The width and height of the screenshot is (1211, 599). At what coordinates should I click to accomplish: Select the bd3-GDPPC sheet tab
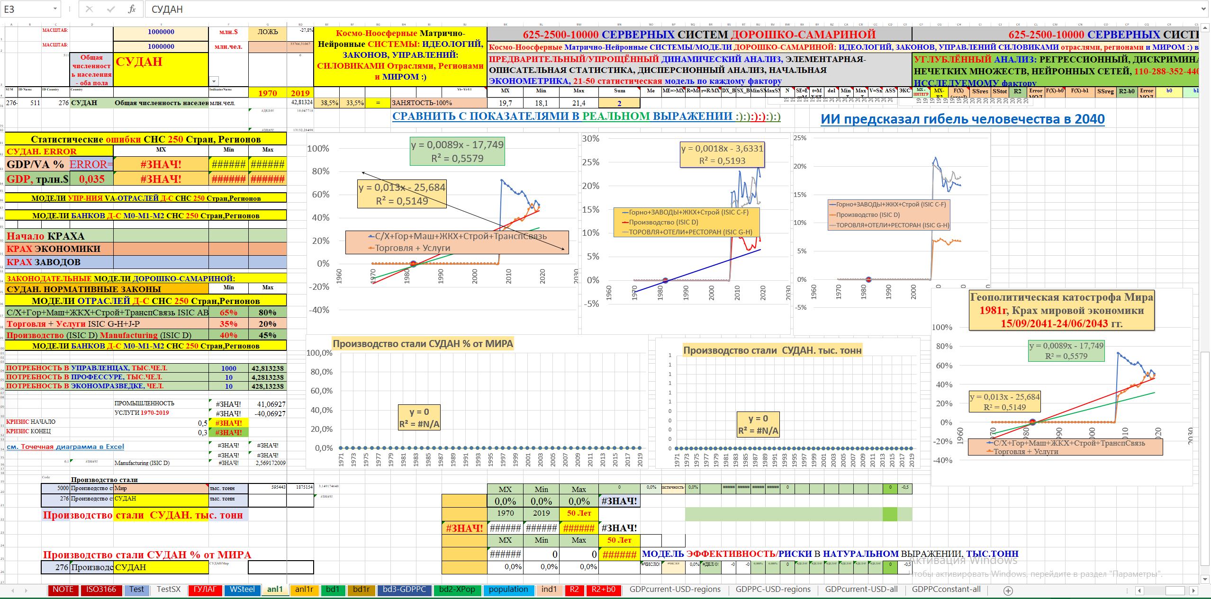[x=404, y=590]
